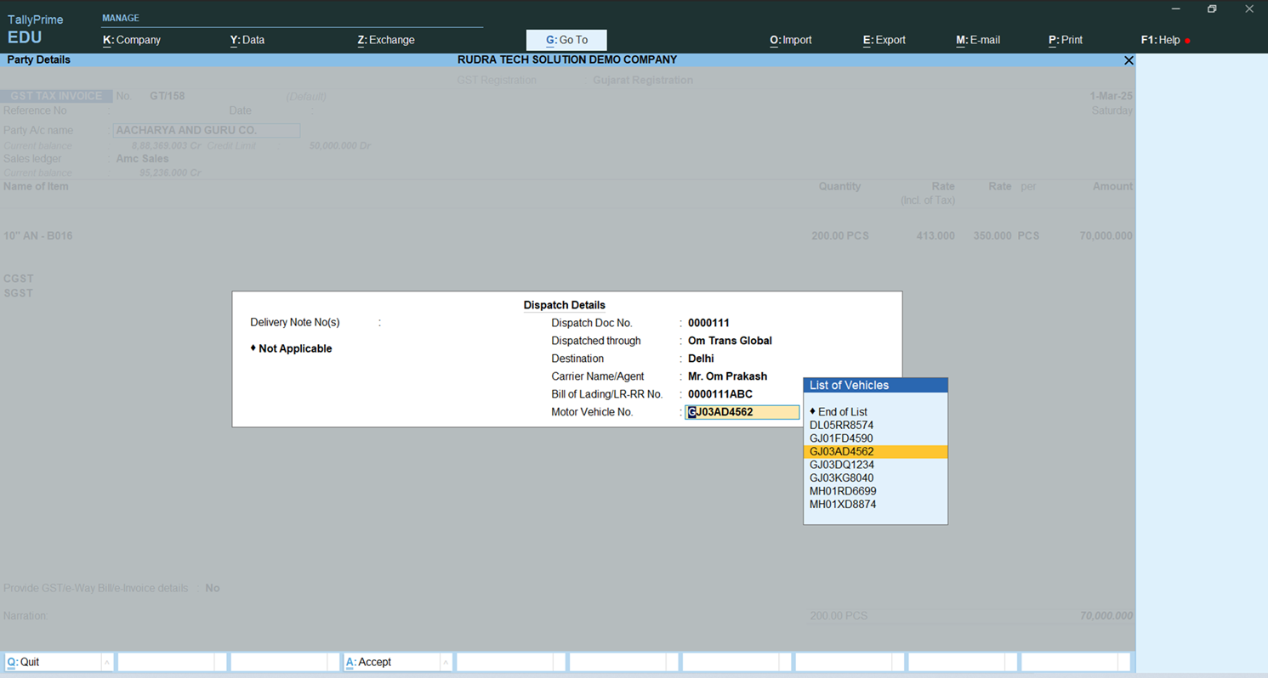1268x678 pixels.
Task: Close the Party Details panel
Action: point(1129,60)
